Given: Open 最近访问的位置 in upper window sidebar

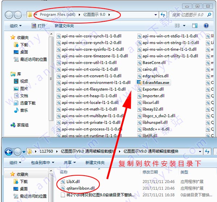Looking at the screenshot, I should pos(30,60).
